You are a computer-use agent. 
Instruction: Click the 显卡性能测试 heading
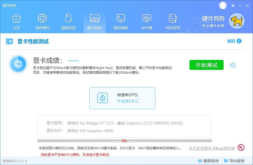33,42
